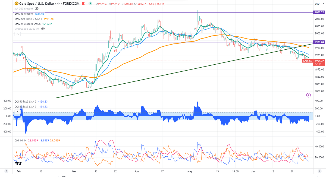Click the Gold Spot symbol logo icon
Screen dimensions: 326x177
click(16, 4)
